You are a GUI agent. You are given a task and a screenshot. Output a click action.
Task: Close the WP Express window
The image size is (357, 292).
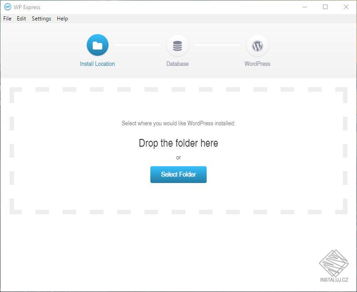pyautogui.click(x=346, y=7)
